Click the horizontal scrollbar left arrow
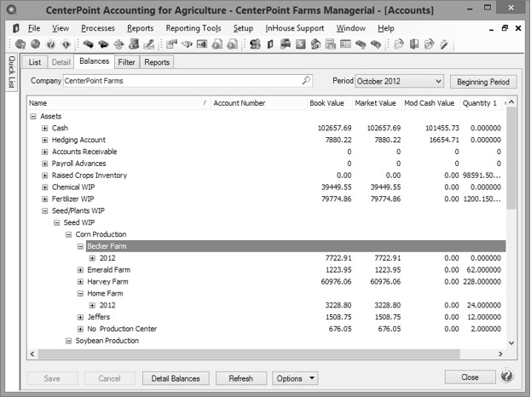The width and height of the screenshot is (531, 397). (32, 354)
